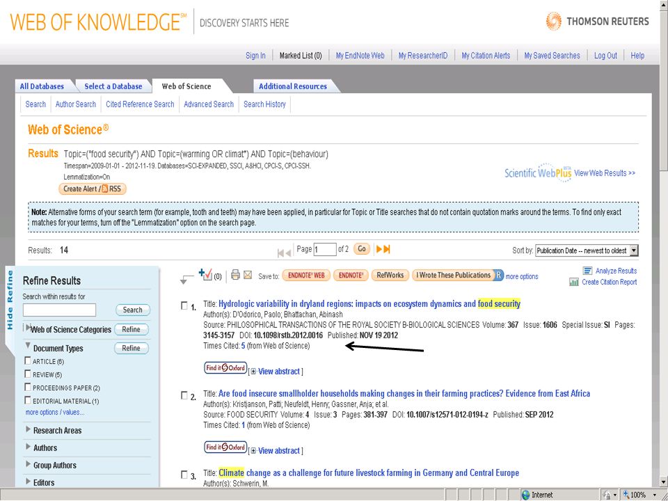The image size is (668, 501).
Task: Switch to Select a Database tab
Action: (113, 86)
